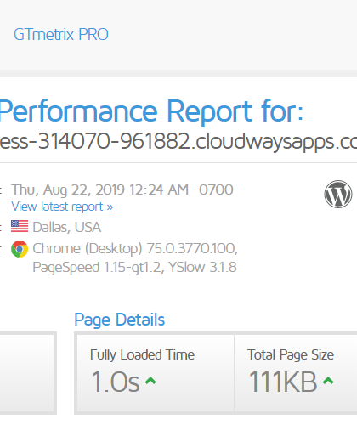Click the View latest report link
This screenshot has height=442, width=357.
point(62,207)
